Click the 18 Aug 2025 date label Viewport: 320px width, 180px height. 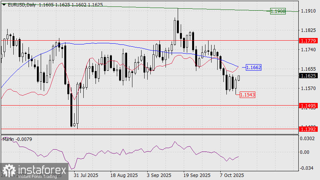coord(124,175)
